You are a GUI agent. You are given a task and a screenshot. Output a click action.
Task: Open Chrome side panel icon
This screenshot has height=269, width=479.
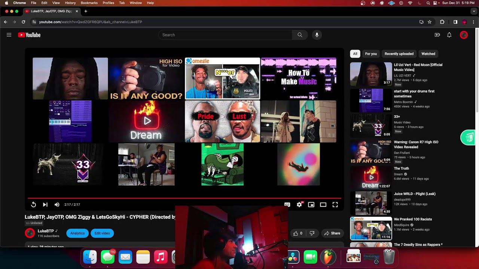455,22
